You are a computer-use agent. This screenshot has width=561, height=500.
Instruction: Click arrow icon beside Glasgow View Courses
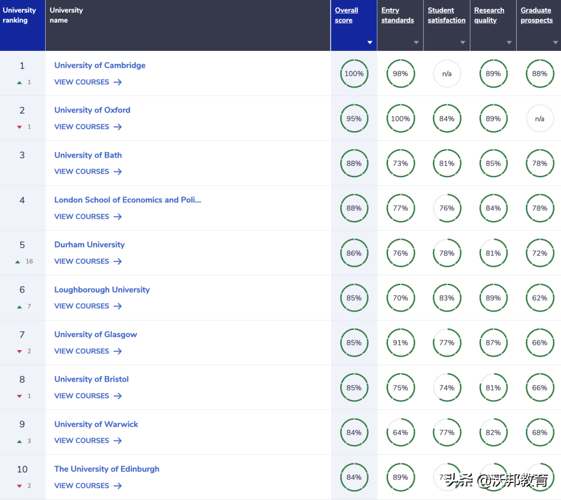(118, 351)
